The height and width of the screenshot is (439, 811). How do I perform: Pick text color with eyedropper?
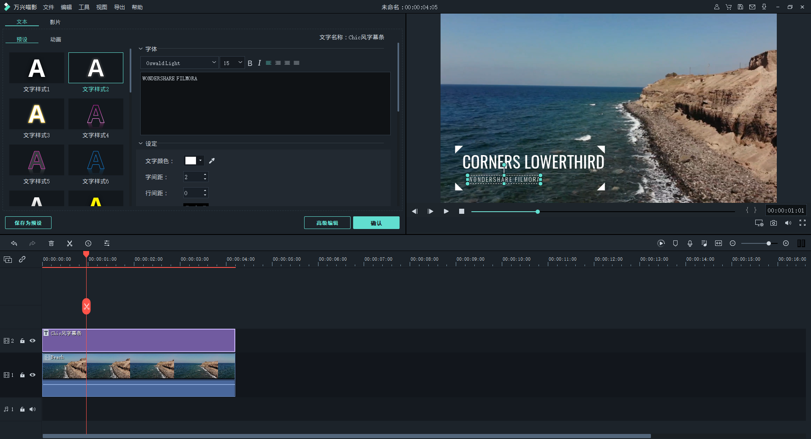pos(212,161)
